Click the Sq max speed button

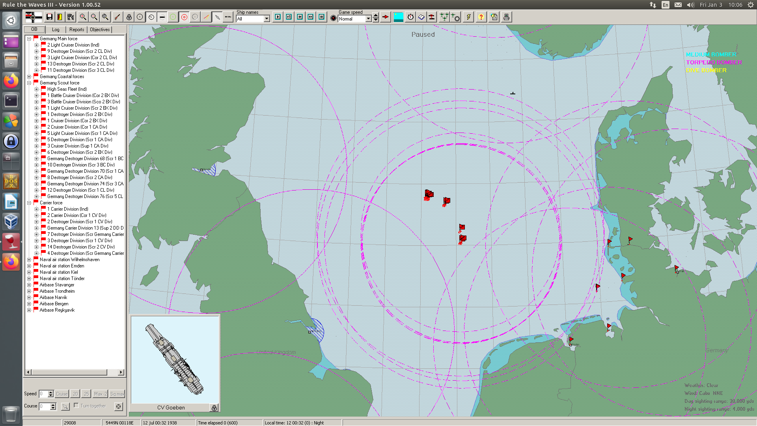[117, 394]
